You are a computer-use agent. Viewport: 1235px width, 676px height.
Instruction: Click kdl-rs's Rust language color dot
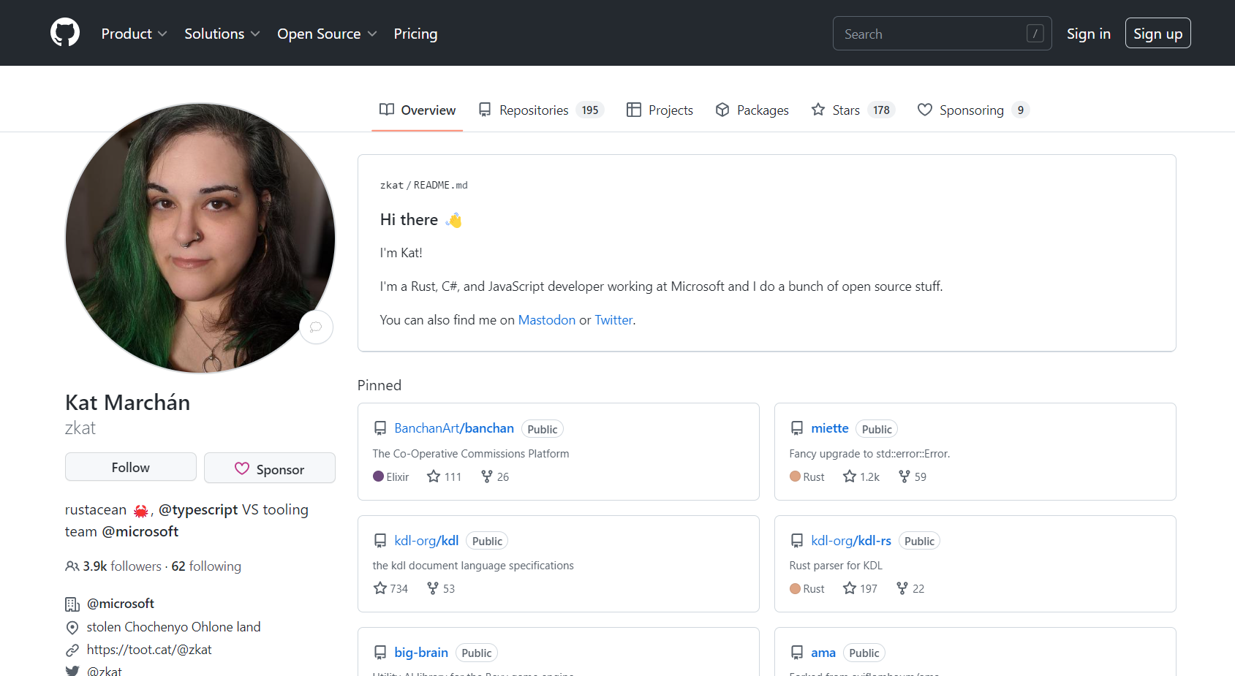[x=795, y=588]
